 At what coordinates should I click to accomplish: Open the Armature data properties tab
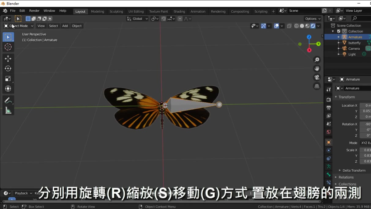click(x=328, y=166)
